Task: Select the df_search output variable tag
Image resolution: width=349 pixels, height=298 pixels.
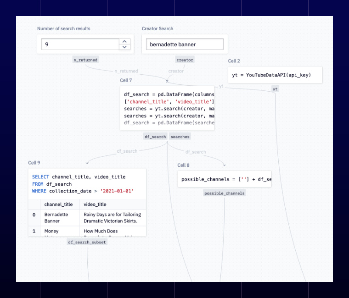Action: click(155, 137)
